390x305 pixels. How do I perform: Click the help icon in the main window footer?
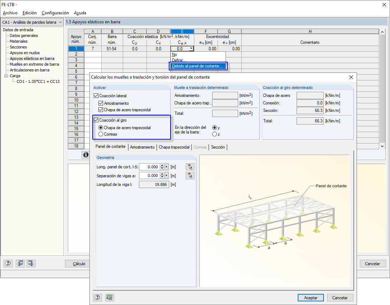(8, 263)
